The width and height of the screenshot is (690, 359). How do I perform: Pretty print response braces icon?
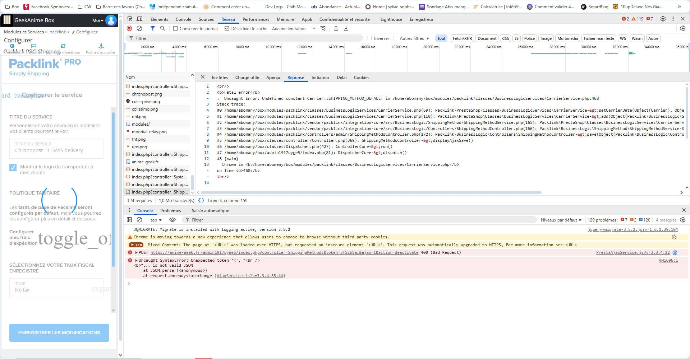(x=201, y=200)
